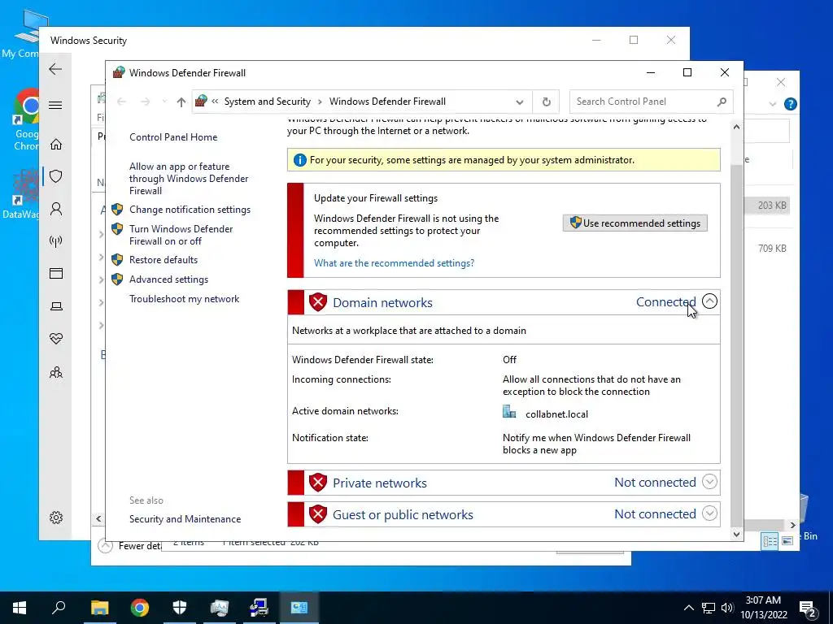Open Windows Security hamburger menu
The height and width of the screenshot is (624, 833).
(x=55, y=105)
